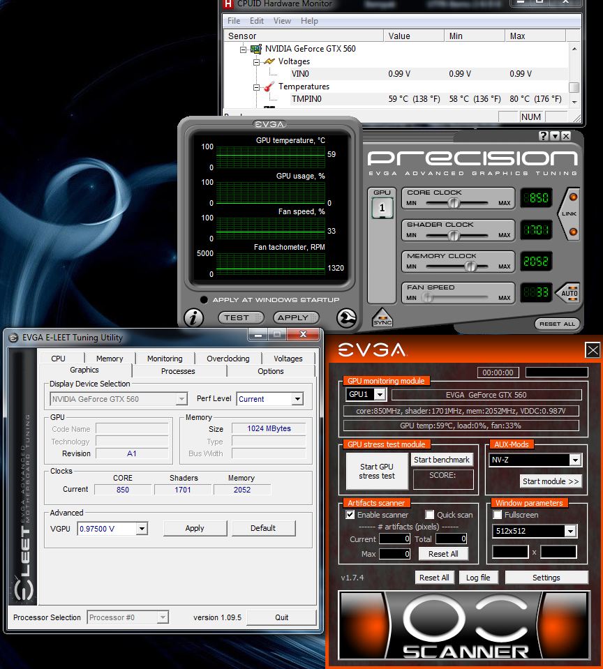The image size is (603, 669).
Task: Click the Shader Clock slider handle
Action: point(454,235)
